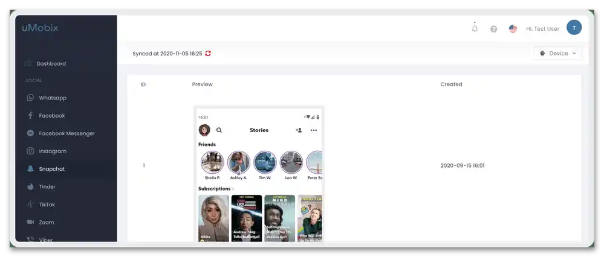Open TikTok menu label
This screenshot has height=257, width=604.
coord(47,205)
